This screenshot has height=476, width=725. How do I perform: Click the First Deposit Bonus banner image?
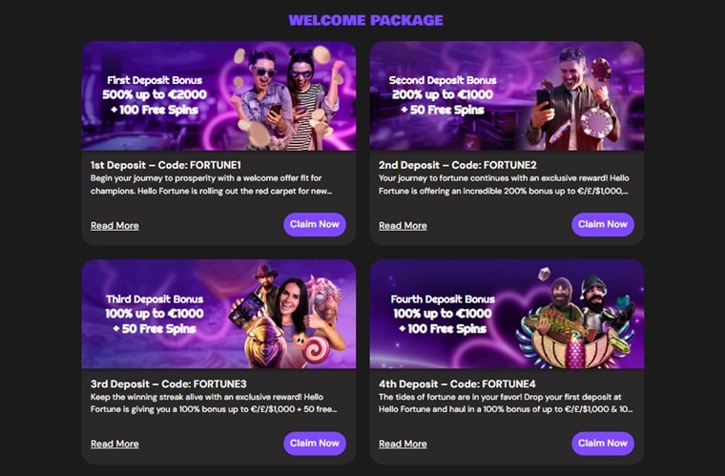pos(218,96)
